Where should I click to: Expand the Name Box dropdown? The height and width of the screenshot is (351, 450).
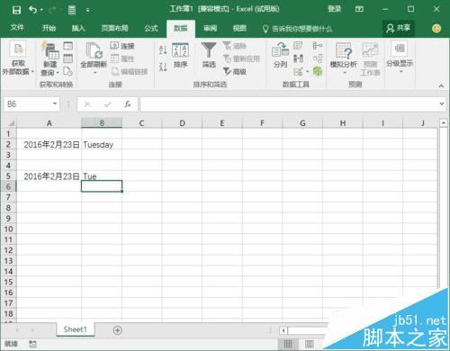(55, 103)
